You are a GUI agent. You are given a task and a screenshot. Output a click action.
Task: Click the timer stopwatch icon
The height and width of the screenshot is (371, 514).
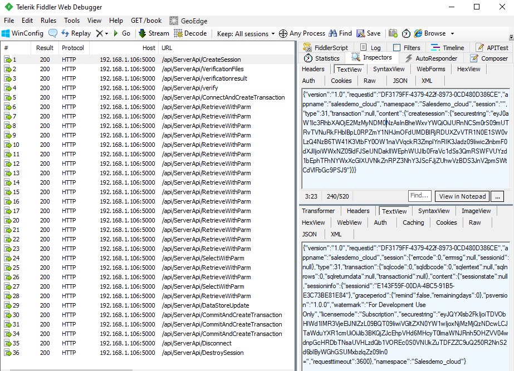click(406, 33)
